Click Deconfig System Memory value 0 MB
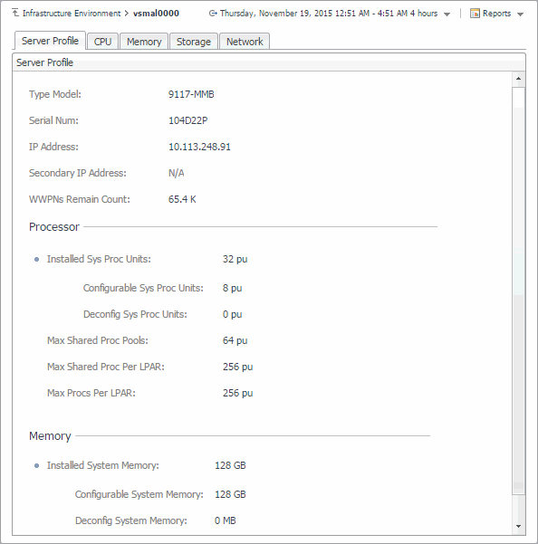Screen dimensions: 538x544 click(226, 520)
